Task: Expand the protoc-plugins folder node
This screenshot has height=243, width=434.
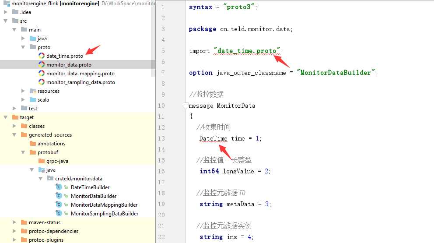Action: tap(14, 239)
